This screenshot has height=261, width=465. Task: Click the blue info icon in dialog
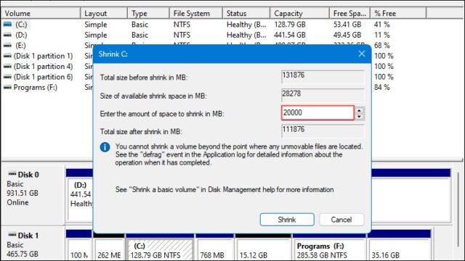pos(105,147)
